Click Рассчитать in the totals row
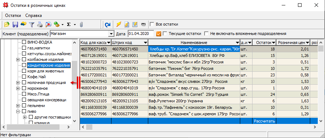The height and width of the screenshot is (138, 325). (x=264, y=121)
